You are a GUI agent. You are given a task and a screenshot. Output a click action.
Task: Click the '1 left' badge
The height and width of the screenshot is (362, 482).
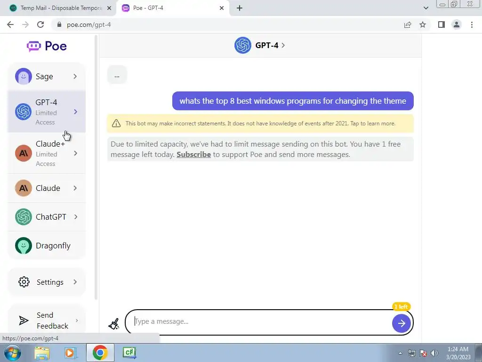(401, 306)
